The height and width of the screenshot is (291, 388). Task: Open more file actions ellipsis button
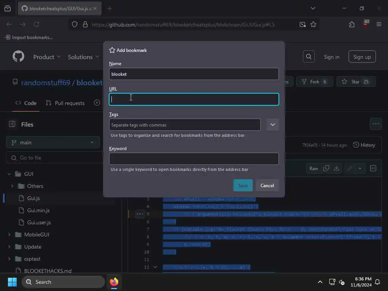375,124
